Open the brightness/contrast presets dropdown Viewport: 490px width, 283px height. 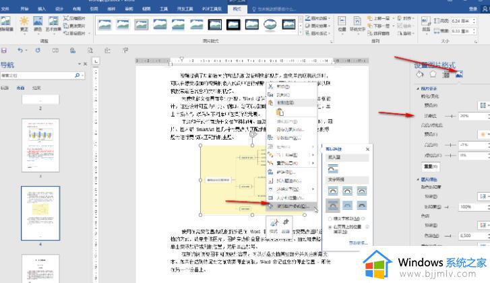pyautogui.click(x=485, y=134)
